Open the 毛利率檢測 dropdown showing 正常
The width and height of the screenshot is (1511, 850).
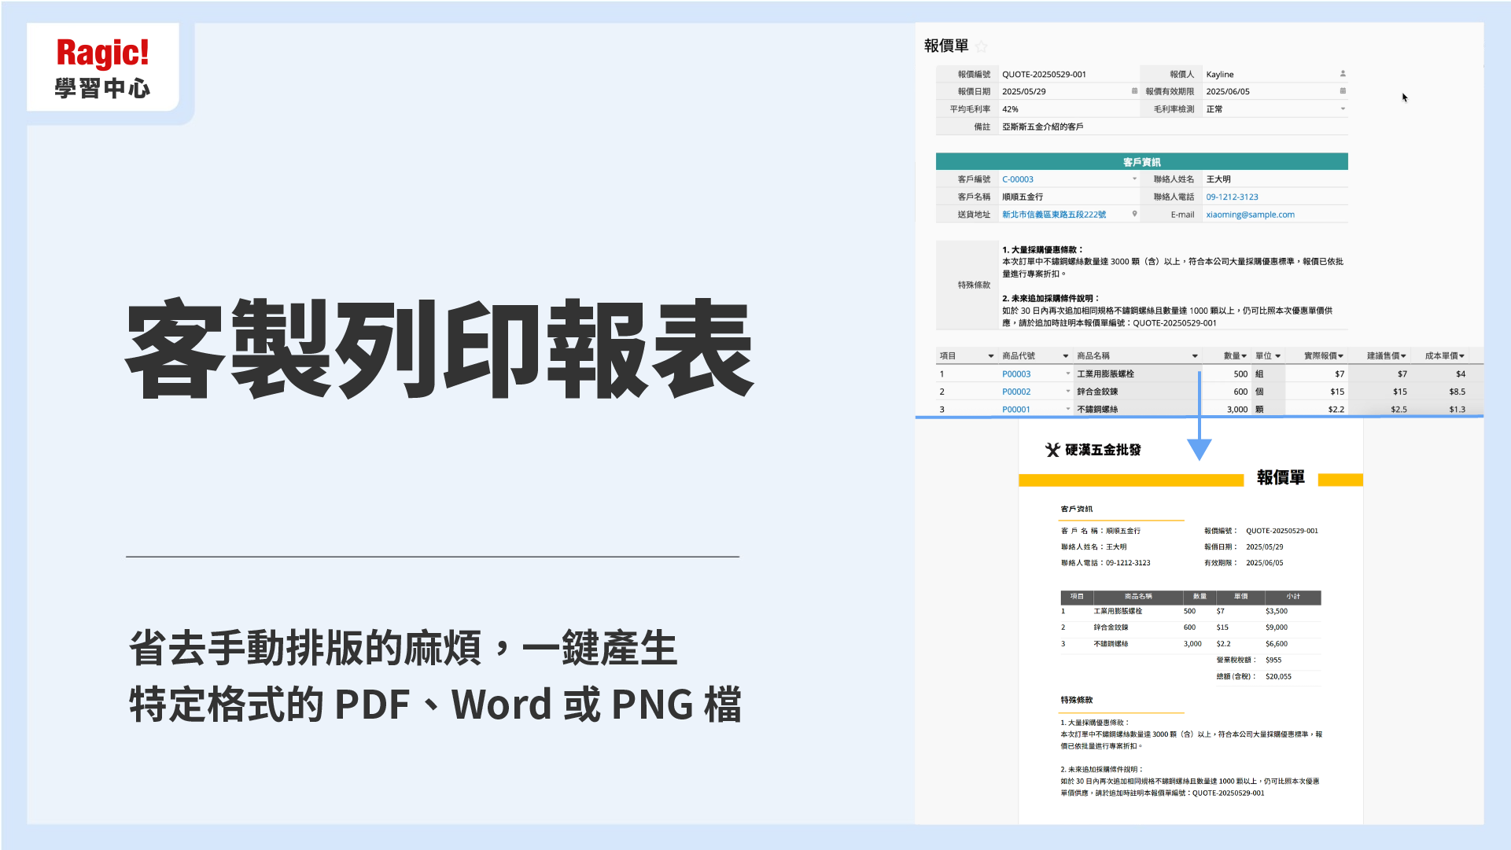tap(1343, 109)
